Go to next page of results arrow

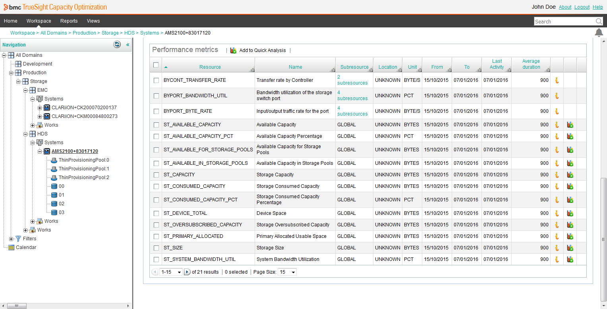coord(187,272)
